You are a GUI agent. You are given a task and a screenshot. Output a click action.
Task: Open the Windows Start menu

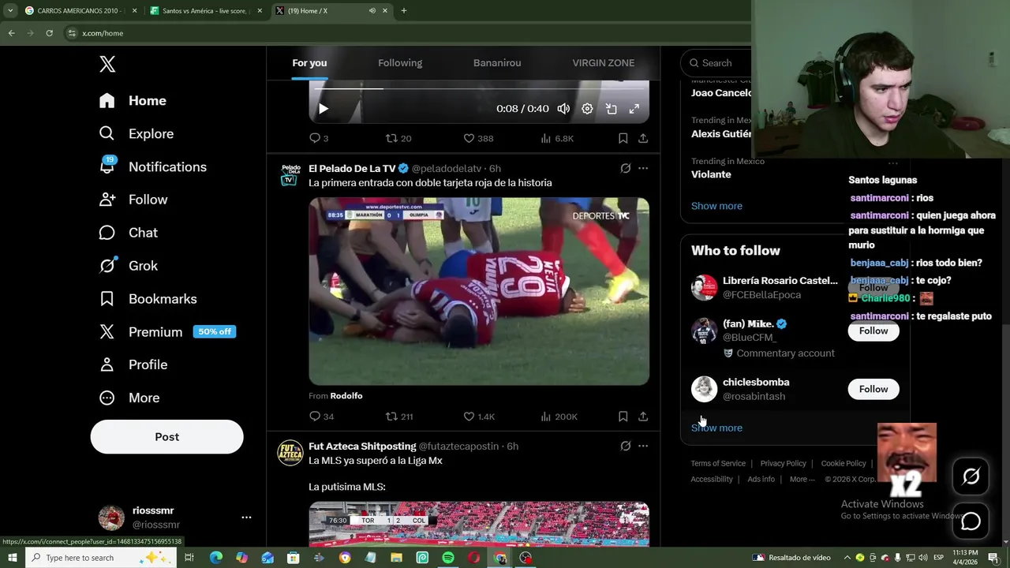coord(13,558)
